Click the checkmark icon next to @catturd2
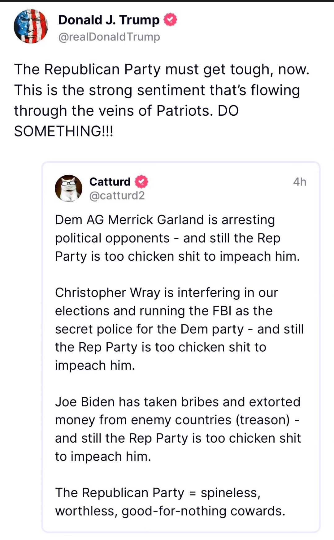334x540 pixels. [141, 182]
